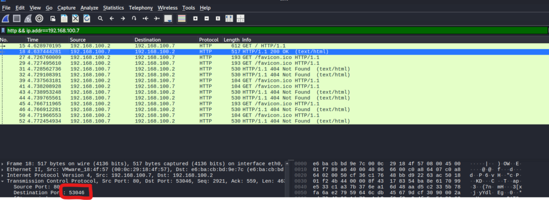Go back in packet history
The height and width of the screenshot is (200, 549).
[112, 19]
